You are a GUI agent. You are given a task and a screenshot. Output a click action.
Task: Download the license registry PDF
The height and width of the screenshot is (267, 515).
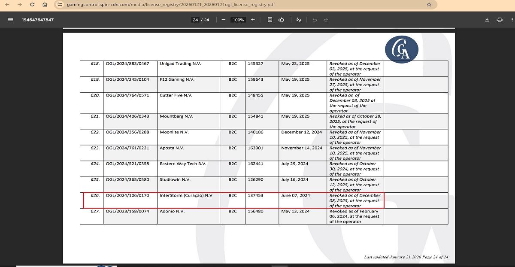[487, 20]
